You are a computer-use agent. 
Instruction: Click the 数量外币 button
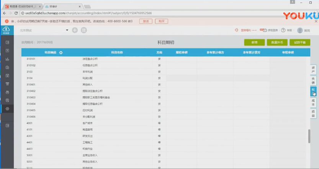point(277,43)
